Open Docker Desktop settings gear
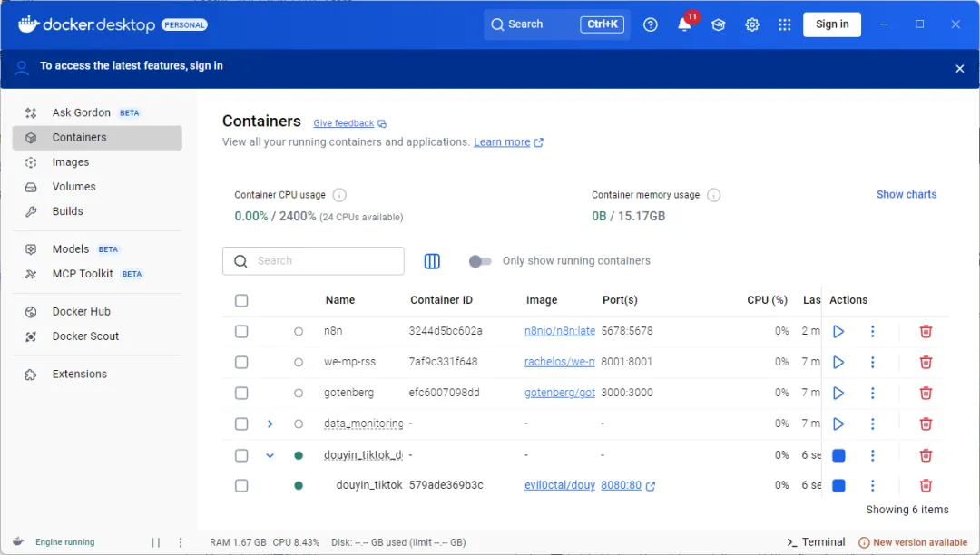The width and height of the screenshot is (980, 555). pos(752,24)
